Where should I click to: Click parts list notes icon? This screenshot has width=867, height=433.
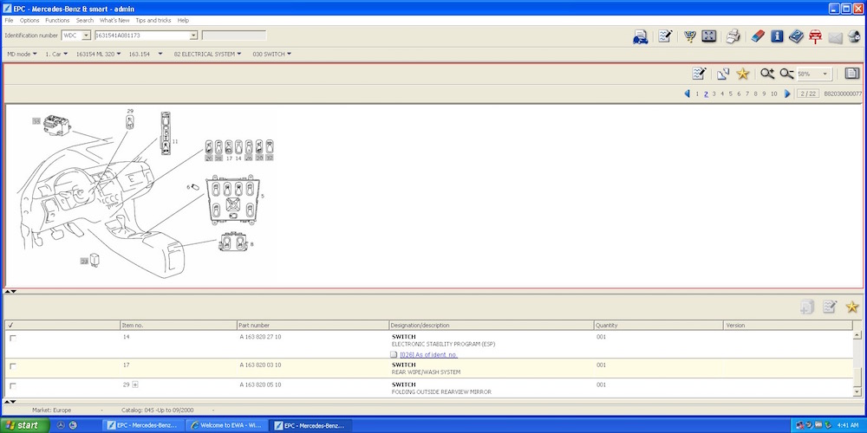(830, 307)
